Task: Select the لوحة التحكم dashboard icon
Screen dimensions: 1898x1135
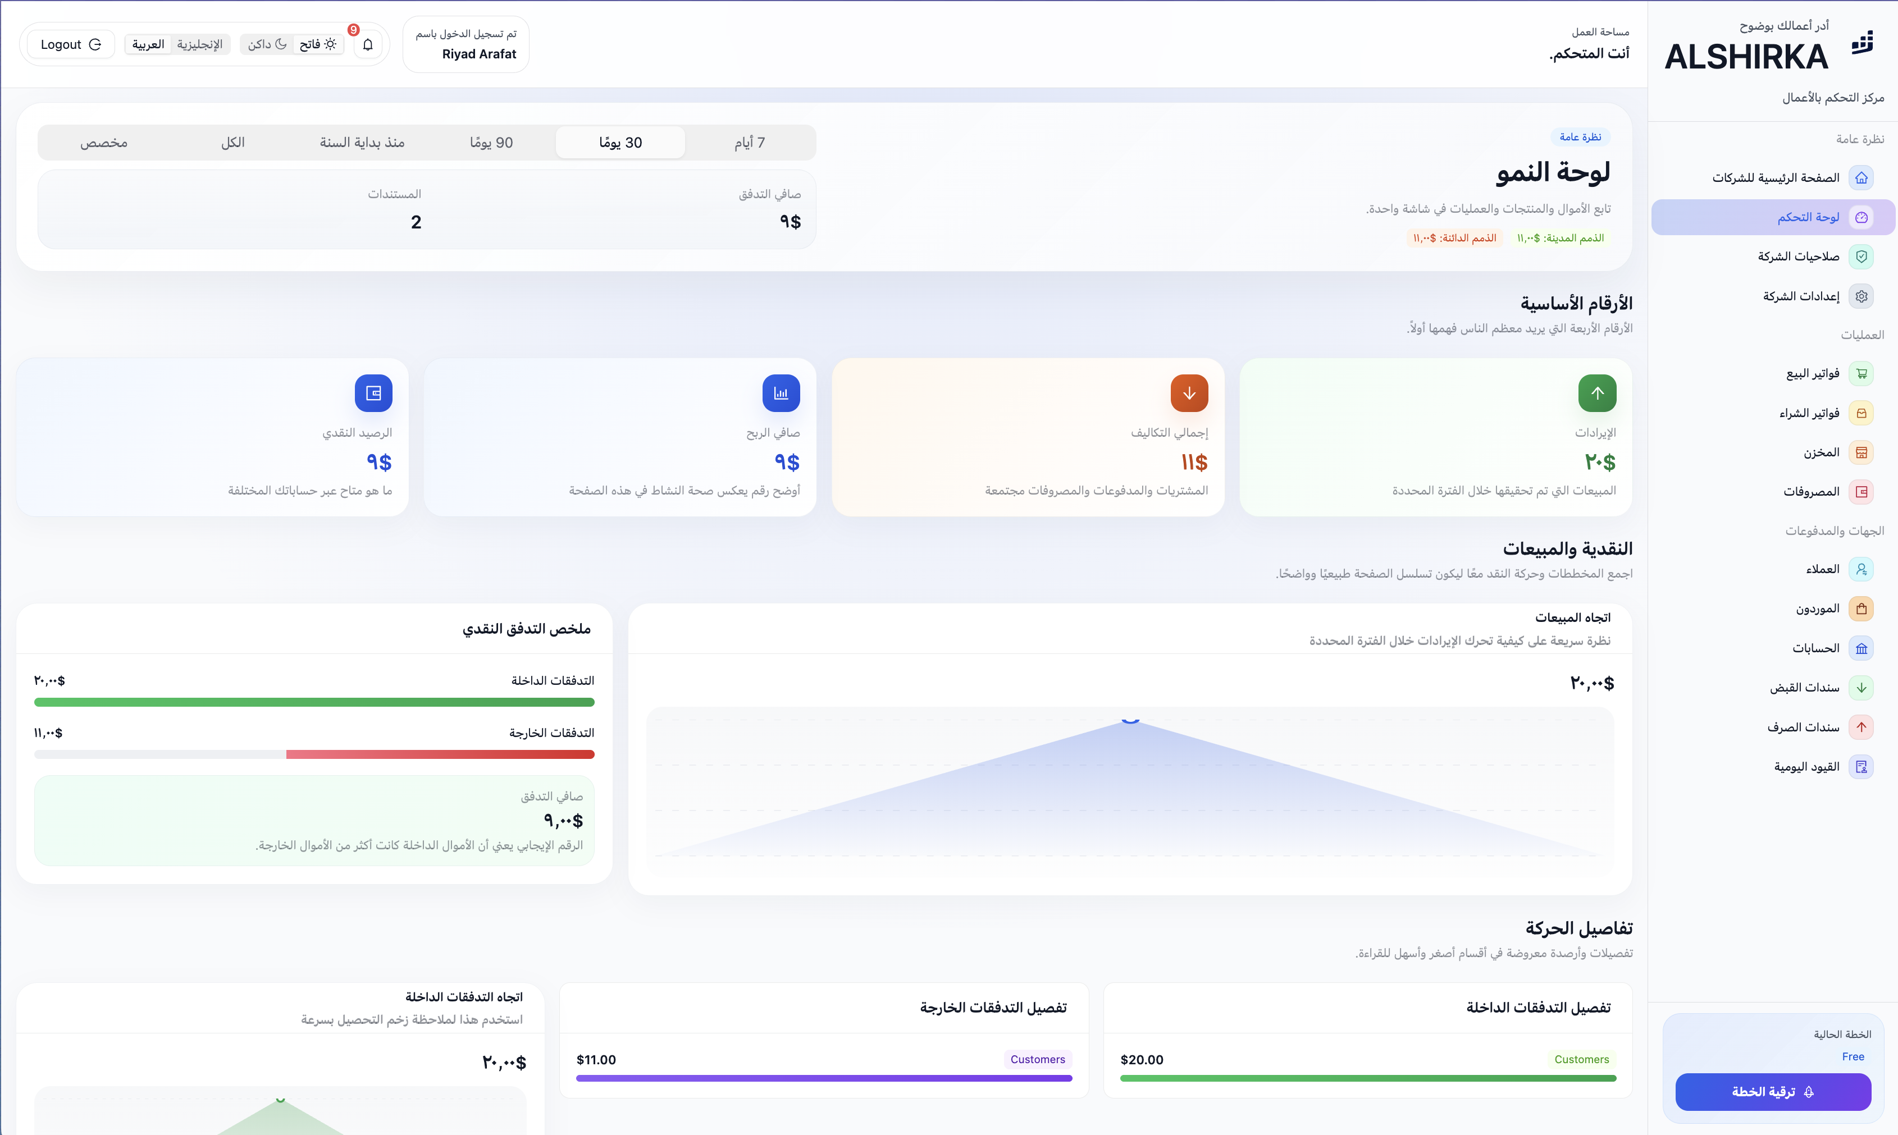Action: pyautogui.click(x=1861, y=217)
